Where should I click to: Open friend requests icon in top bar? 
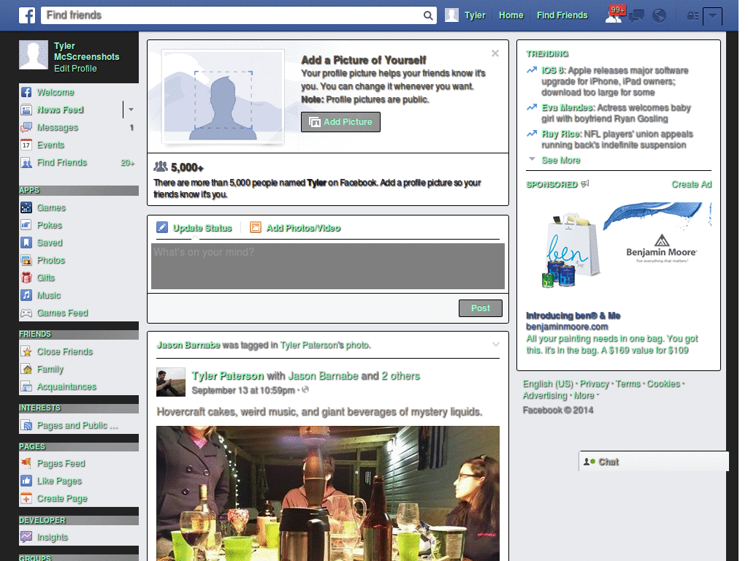[x=614, y=15]
